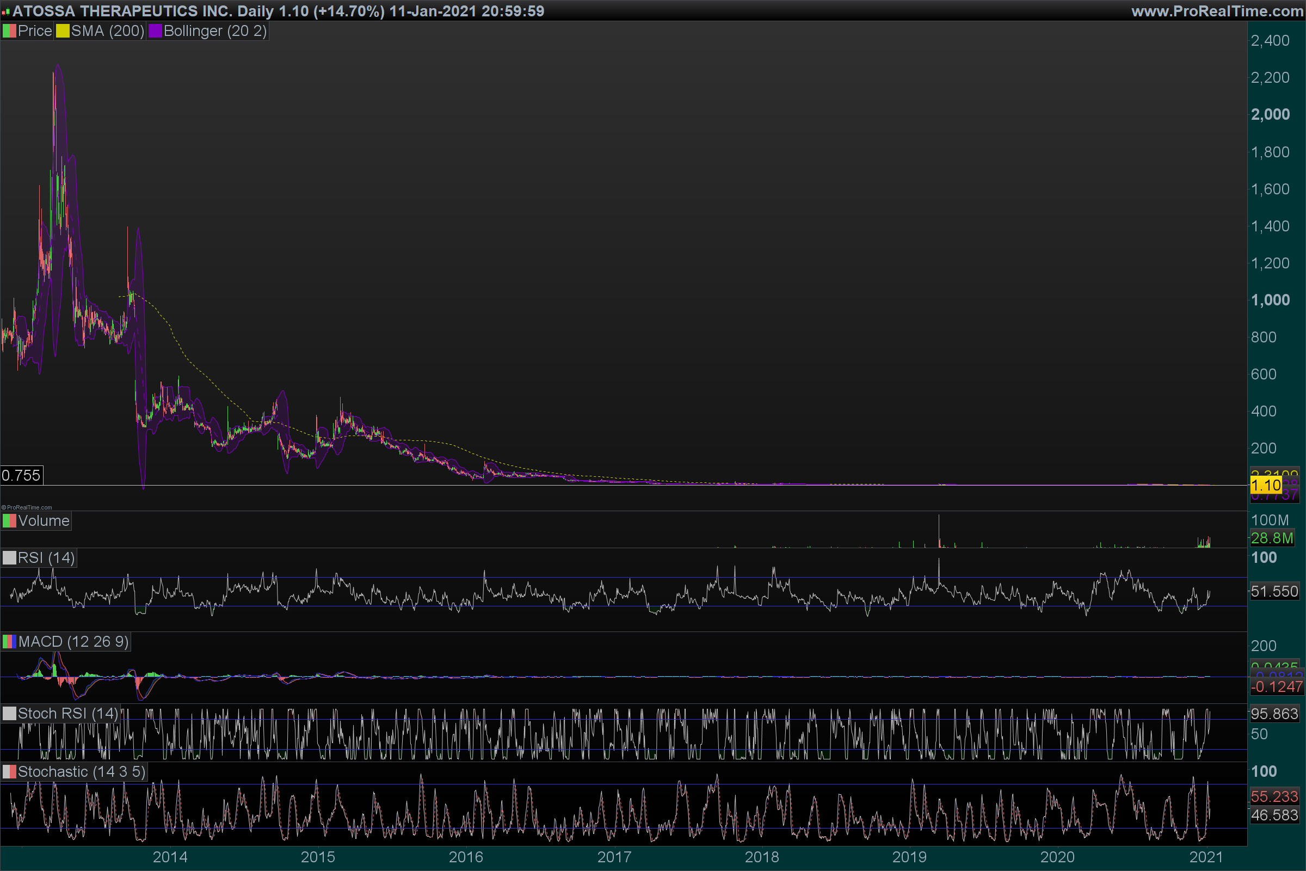
Task: Click the 0.755 horizontal line price label
Action: (21, 475)
